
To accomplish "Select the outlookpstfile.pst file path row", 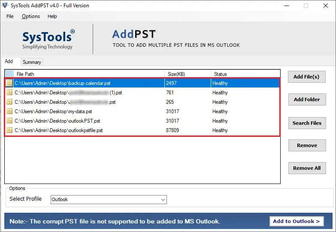I will pos(59,130).
